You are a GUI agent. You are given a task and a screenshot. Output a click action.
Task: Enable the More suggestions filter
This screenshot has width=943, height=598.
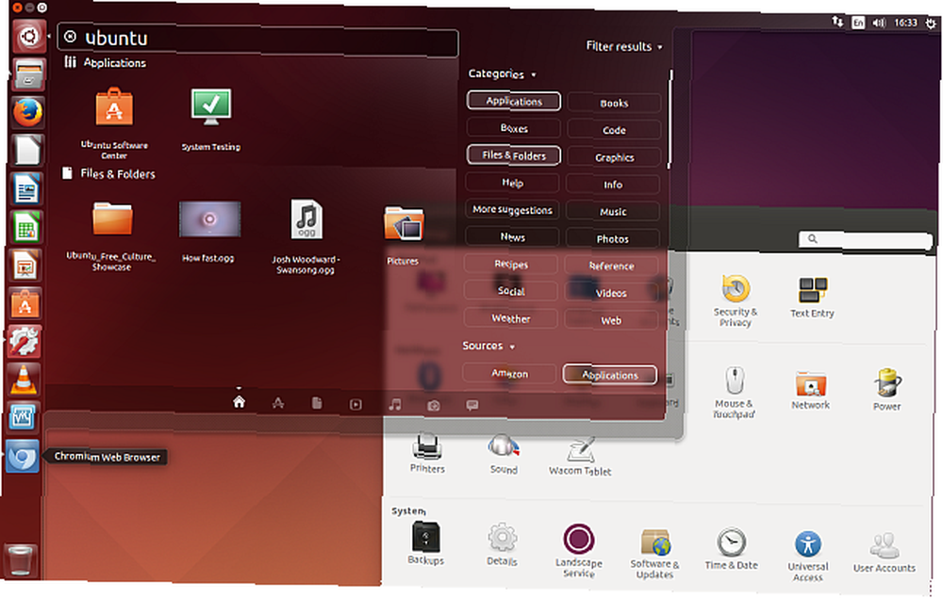(512, 210)
